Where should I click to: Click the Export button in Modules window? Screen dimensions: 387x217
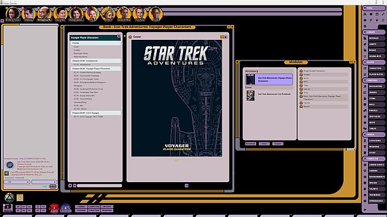pos(278,143)
